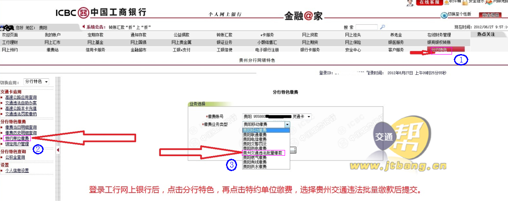Click the 切换至个性版 link
This screenshot has height=201, width=508.
tap(459, 15)
